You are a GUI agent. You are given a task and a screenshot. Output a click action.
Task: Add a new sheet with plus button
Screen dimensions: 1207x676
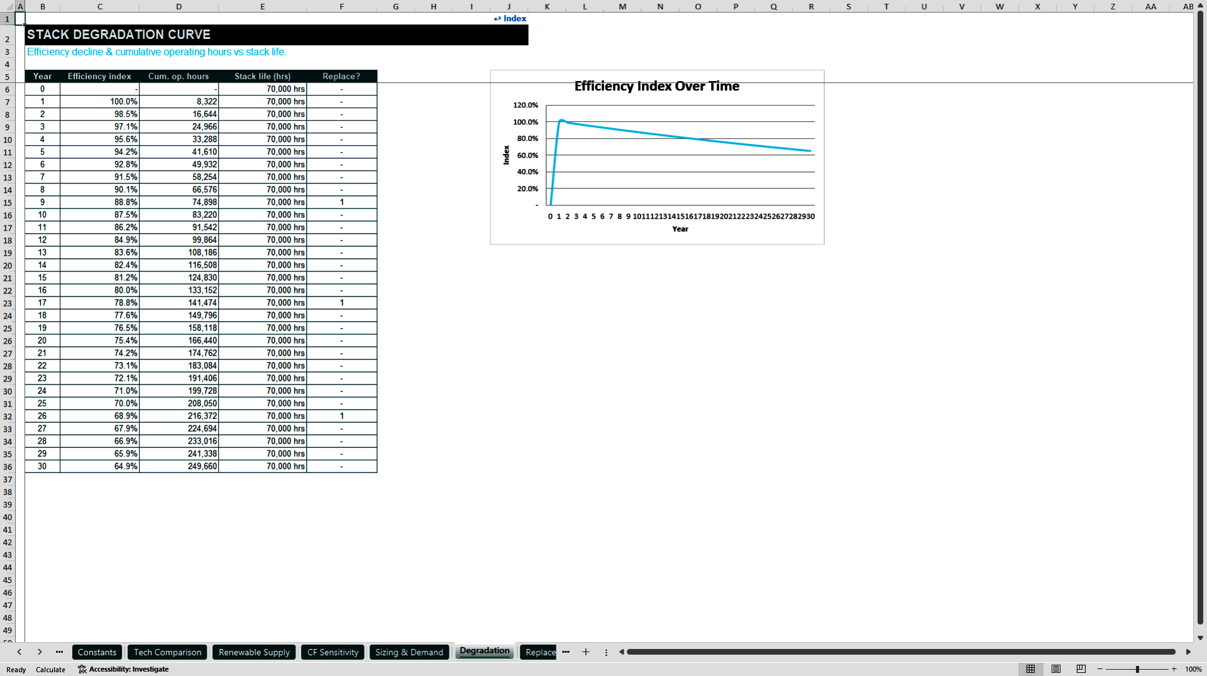point(586,652)
